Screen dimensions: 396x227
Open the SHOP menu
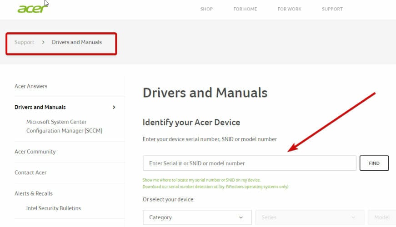pyautogui.click(x=206, y=9)
